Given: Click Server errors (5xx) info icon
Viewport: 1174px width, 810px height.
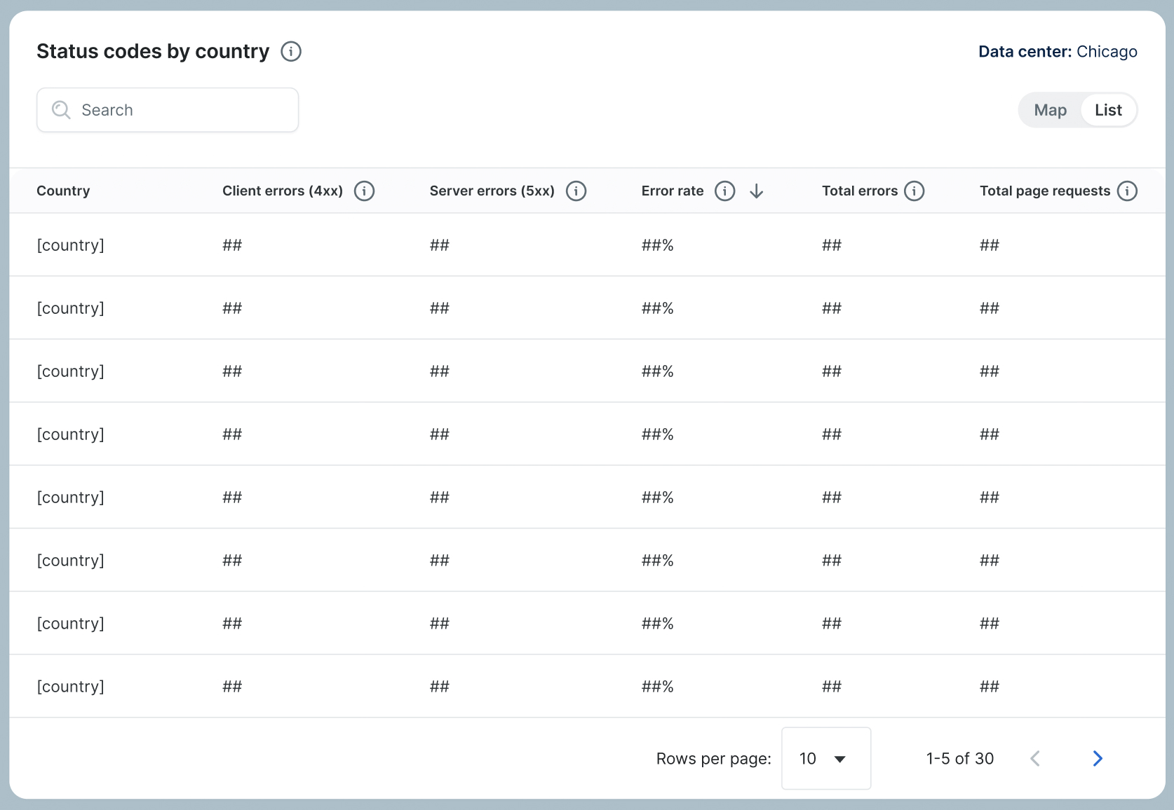Looking at the screenshot, I should coord(576,191).
